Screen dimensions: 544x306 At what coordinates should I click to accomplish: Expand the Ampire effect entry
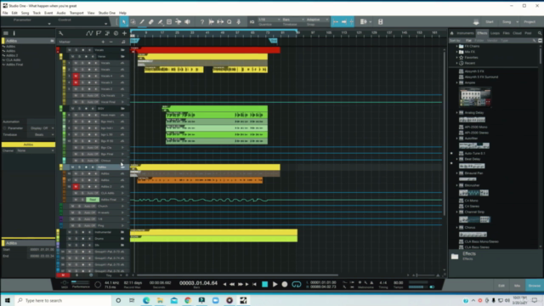[457, 82]
